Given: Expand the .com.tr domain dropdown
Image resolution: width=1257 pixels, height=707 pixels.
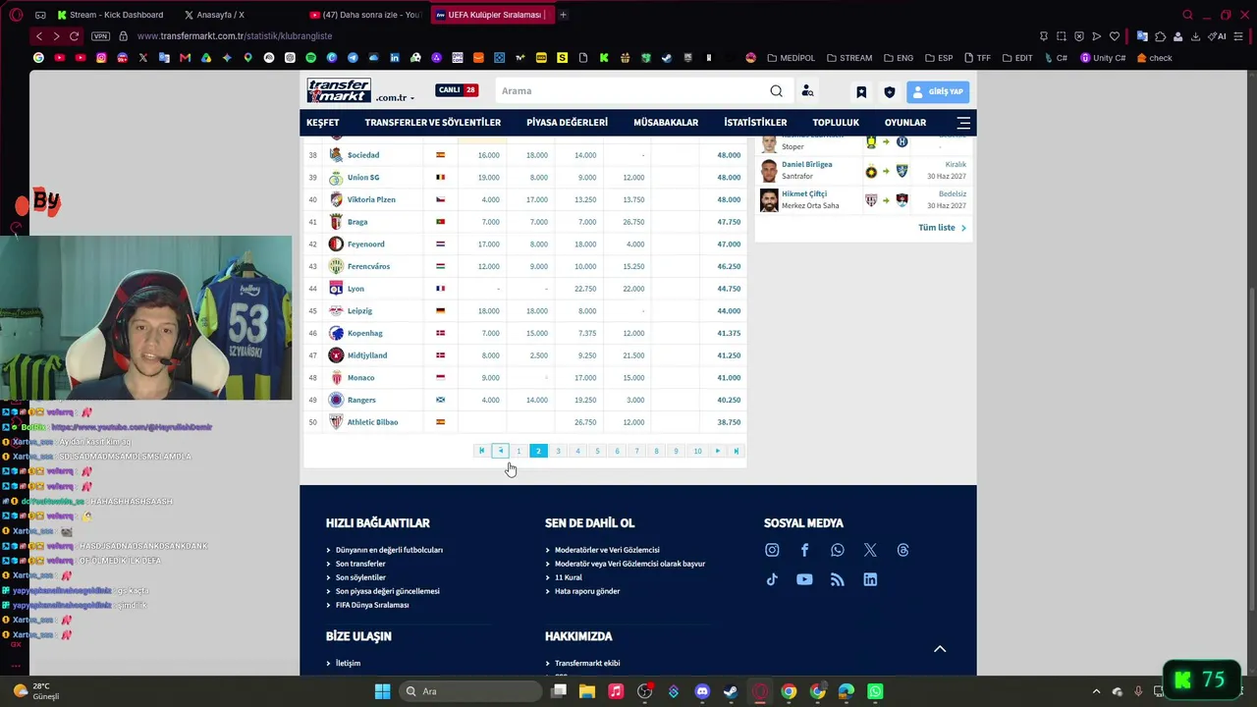Looking at the screenshot, I should pyautogui.click(x=395, y=98).
